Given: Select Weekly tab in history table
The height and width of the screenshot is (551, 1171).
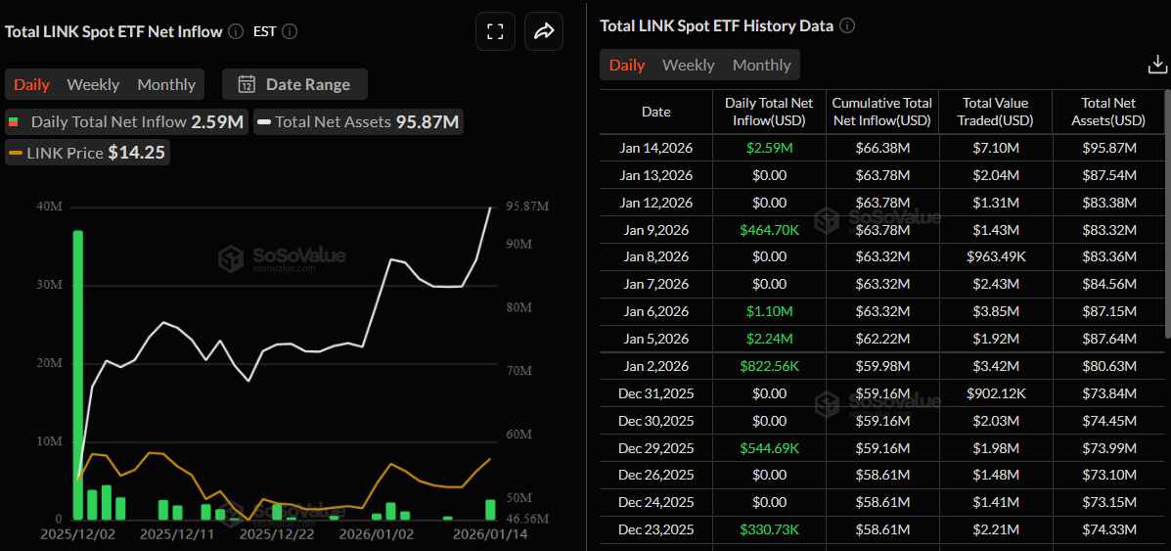Looking at the screenshot, I should (x=688, y=65).
